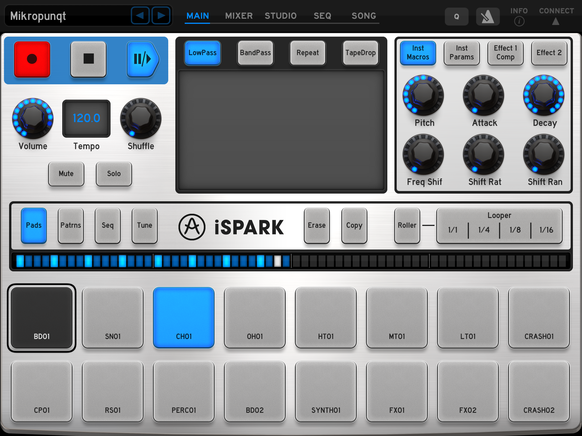Enable the LowPass filter effect
The width and height of the screenshot is (582, 436).
coord(203,53)
